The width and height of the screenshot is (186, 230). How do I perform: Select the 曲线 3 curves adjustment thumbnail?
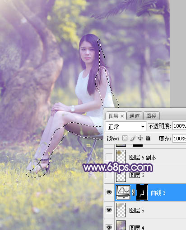click(123, 192)
